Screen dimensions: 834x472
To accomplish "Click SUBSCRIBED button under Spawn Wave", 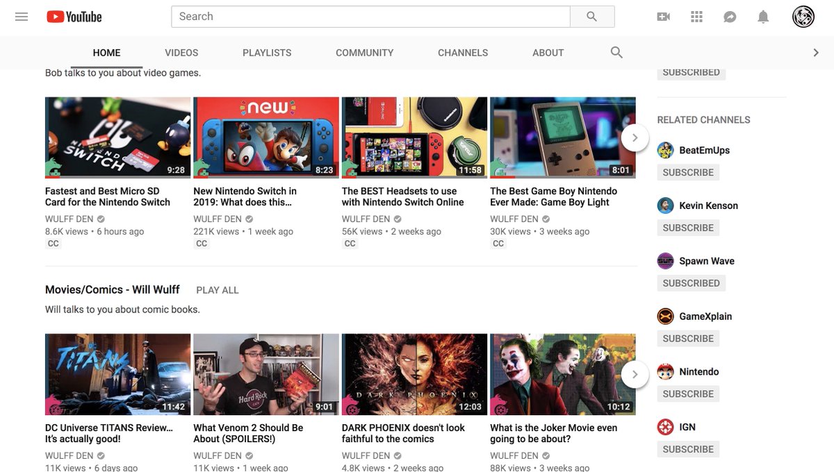I will point(692,283).
